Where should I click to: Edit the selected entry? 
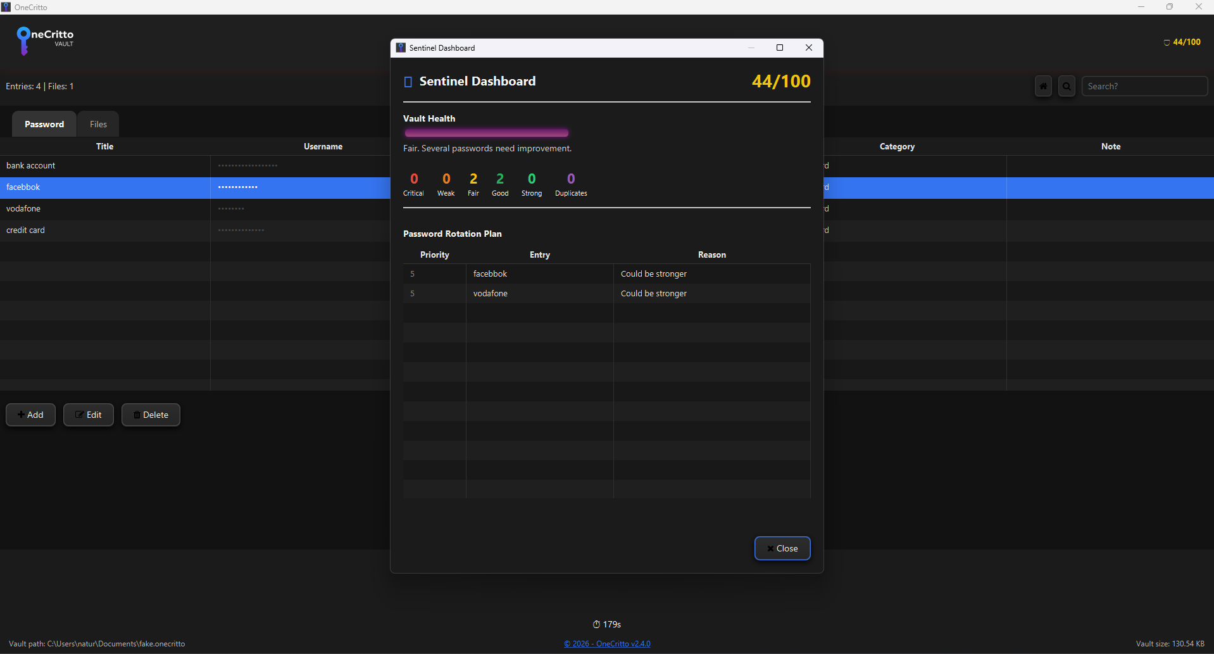pyautogui.click(x=89, y=415)
